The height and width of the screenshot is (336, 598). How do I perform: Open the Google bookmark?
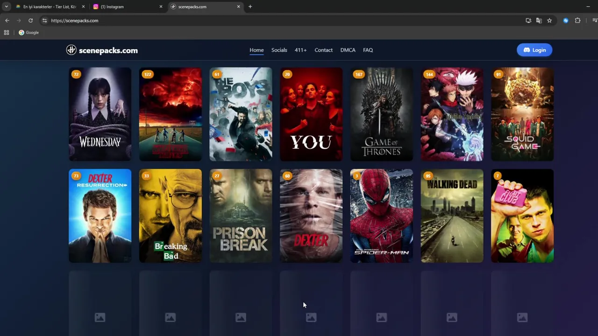pos(29,33)
